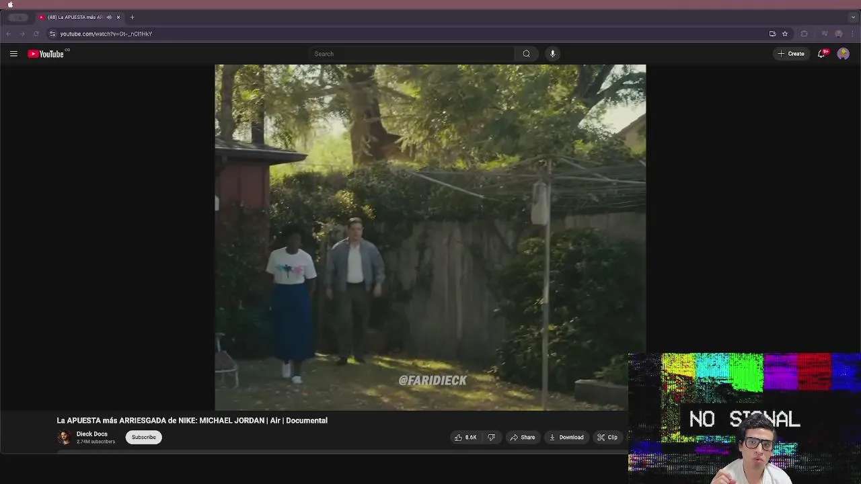Open the Apple menu
The image size is (861, 484).
[10, 5]
